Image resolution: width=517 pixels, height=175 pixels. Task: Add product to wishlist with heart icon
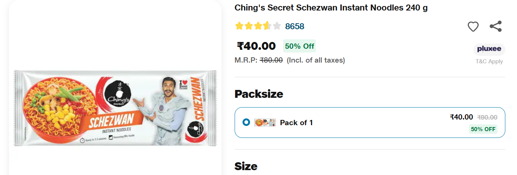click(473, 27)
